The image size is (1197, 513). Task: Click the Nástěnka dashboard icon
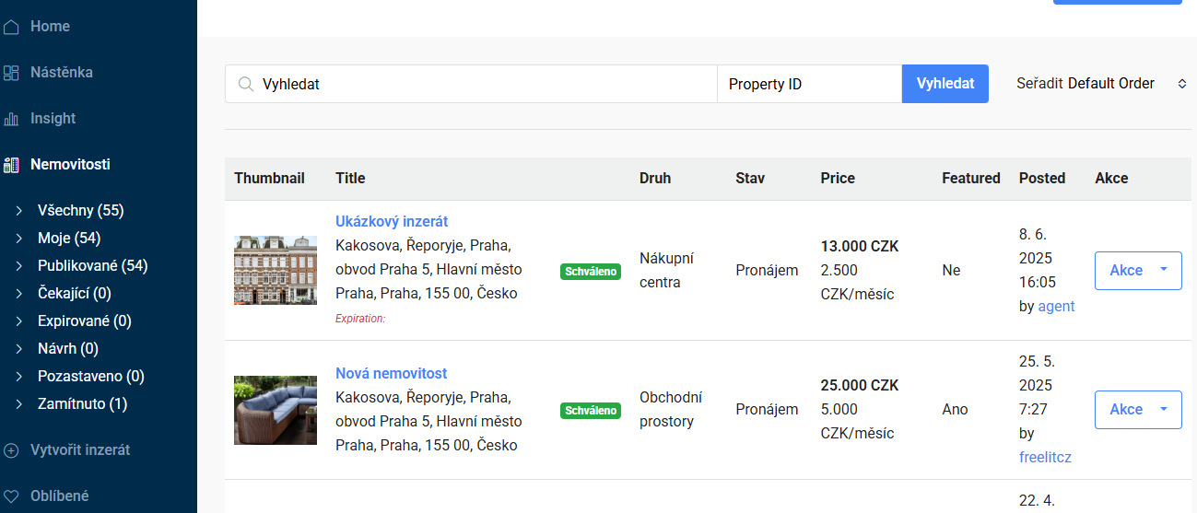click(11, 73)
